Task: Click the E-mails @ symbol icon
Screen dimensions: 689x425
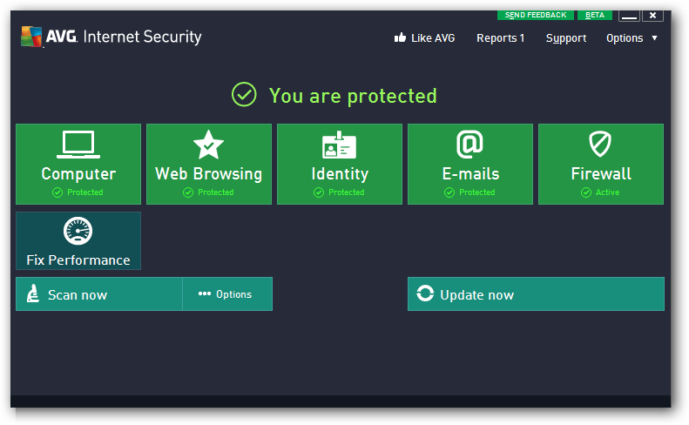Action: click(x=470, y=144)
